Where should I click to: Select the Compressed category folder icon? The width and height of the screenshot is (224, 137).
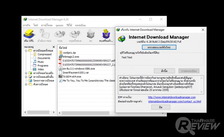pos(35,54)
